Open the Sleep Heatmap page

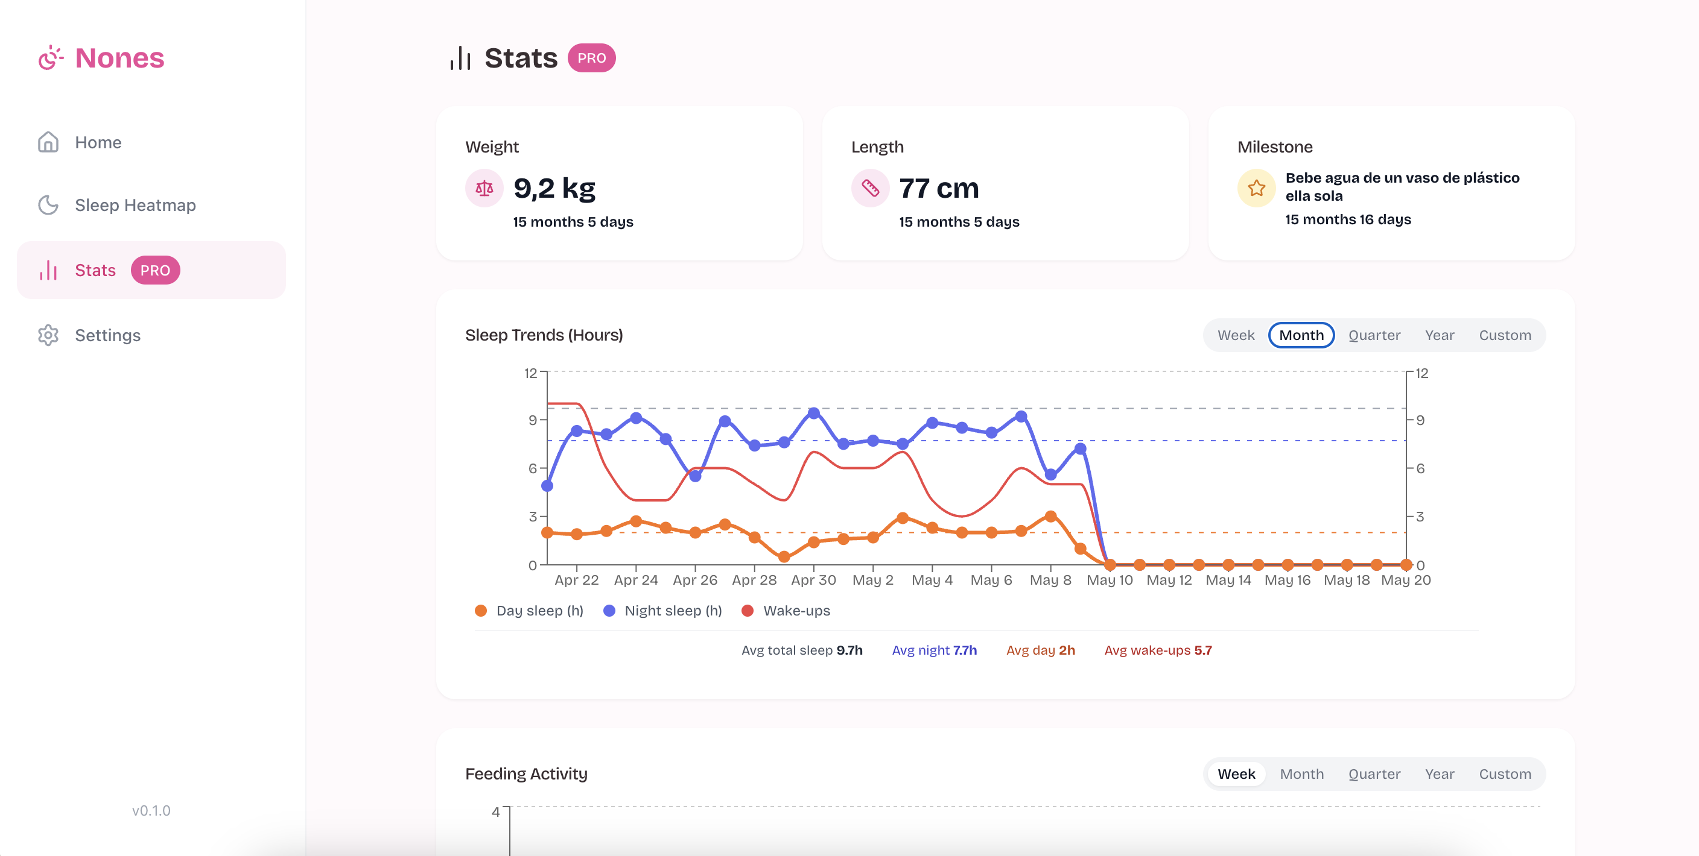click(151, 205)
